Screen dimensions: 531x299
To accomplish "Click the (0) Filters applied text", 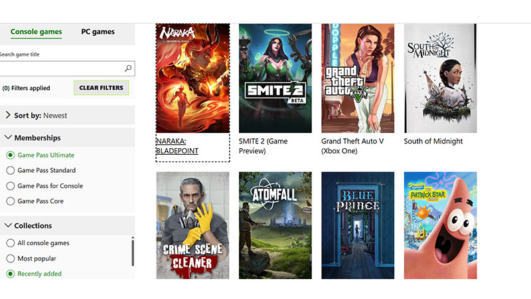I will (26, 88).
